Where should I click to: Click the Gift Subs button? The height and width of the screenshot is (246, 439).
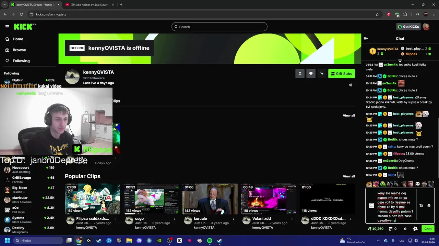(342, 73)
